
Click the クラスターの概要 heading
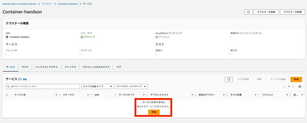tap(17, 23)
